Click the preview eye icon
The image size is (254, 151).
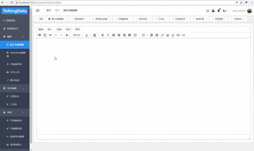[x=50, y=35]
